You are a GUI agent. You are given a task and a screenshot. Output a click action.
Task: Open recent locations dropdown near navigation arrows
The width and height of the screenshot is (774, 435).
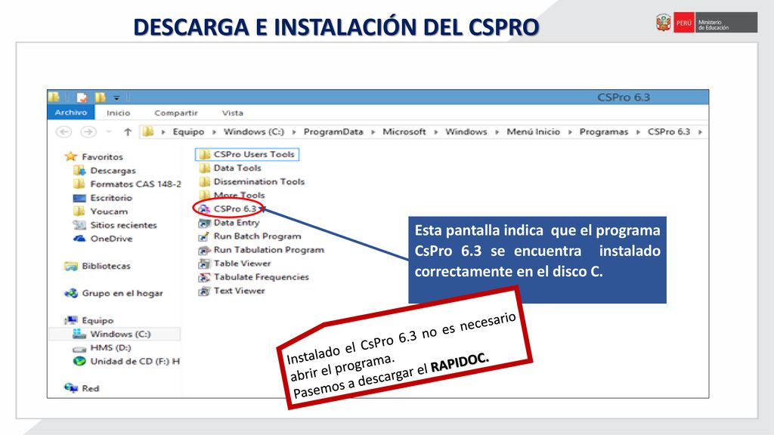point(109,131)
